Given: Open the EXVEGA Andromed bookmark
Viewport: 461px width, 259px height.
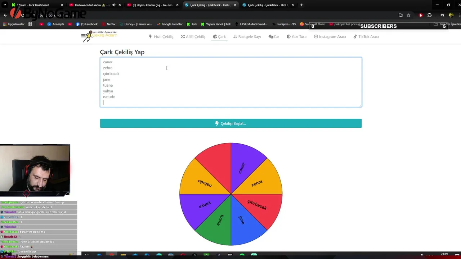Looking at the screenshot, I should pyautogui.click(x=251, y=24).
